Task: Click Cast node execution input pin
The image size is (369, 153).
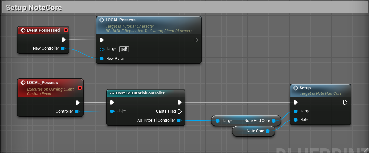Action: [112, 102]
